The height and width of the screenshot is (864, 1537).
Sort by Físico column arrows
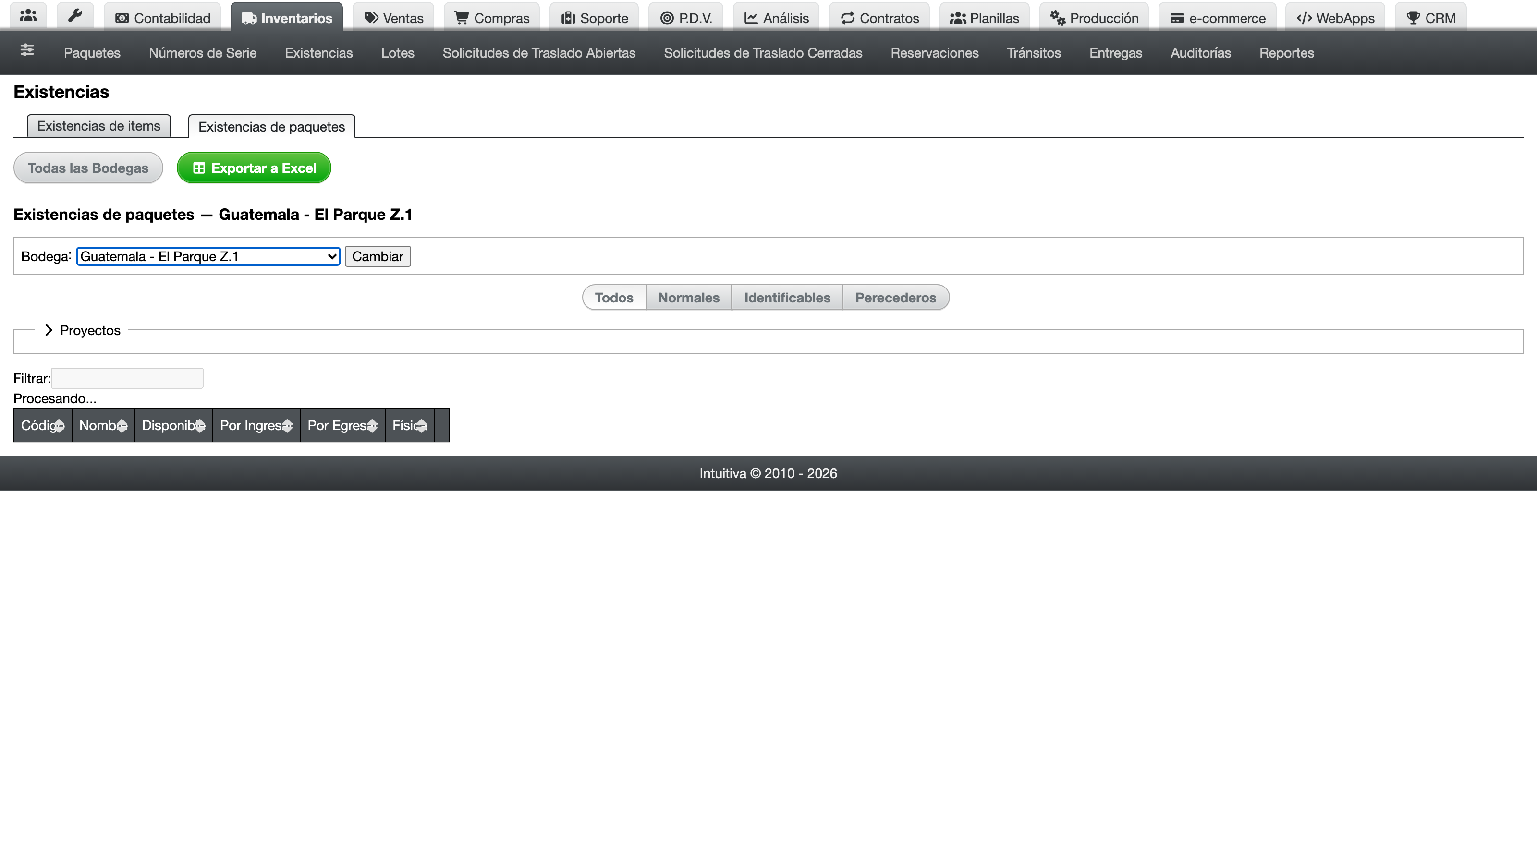421,426
